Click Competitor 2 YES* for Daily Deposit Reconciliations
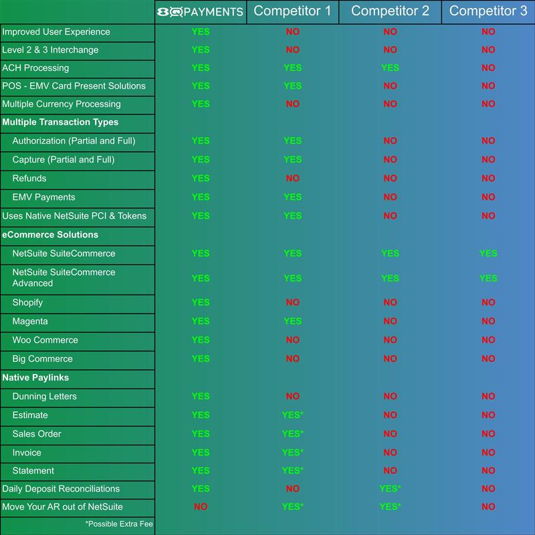Viewport: 535px width, 535px height. [390, 489]
